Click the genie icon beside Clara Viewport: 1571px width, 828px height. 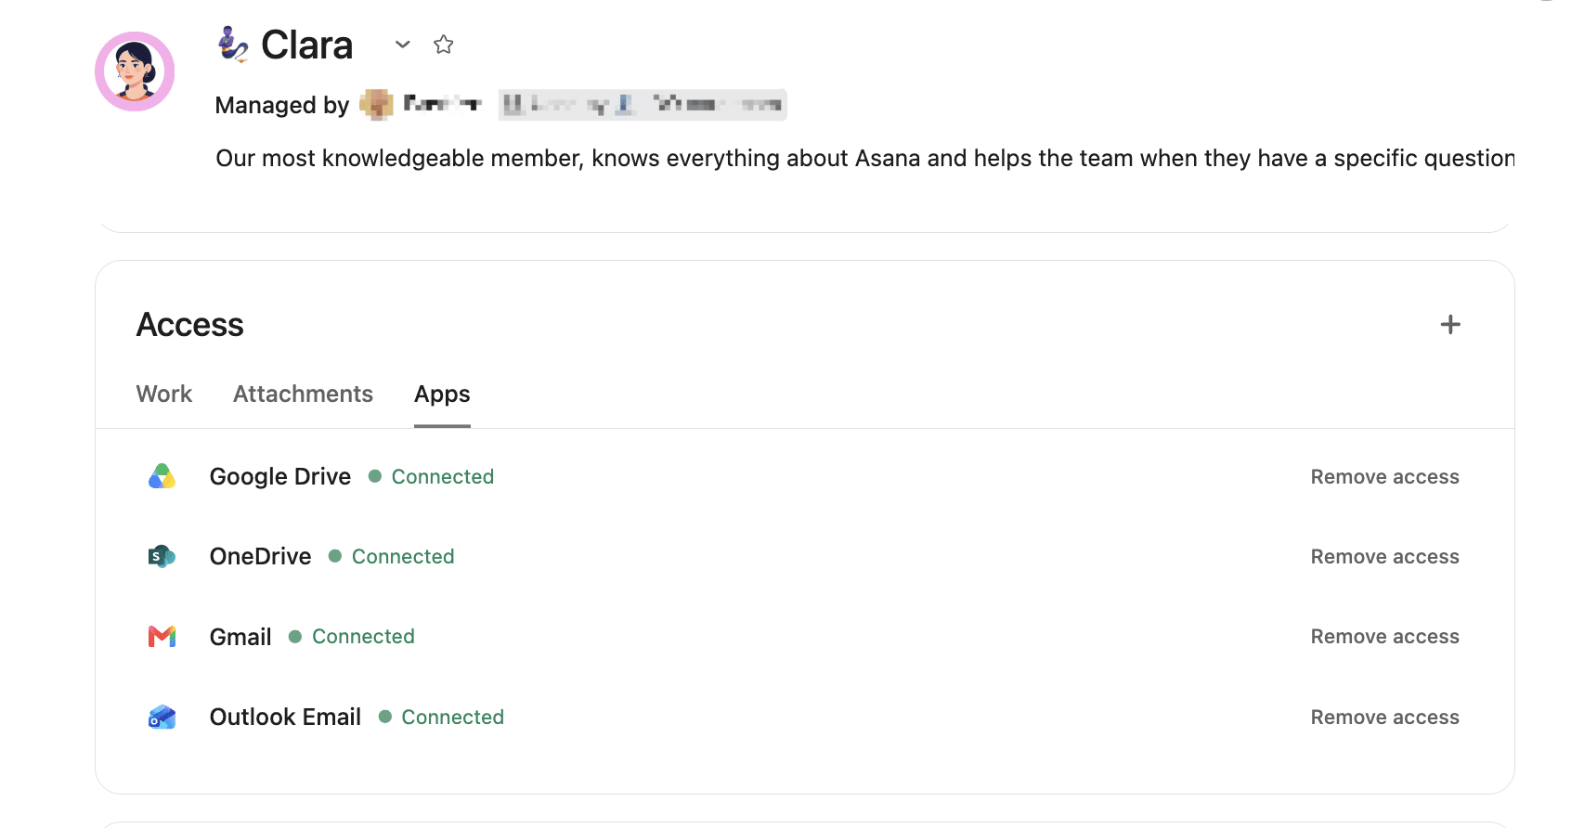pos(233,45)
